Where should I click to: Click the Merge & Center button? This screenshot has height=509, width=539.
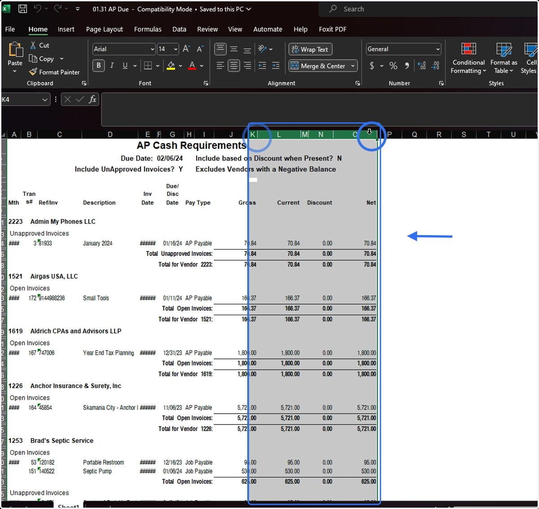point(318,66)
